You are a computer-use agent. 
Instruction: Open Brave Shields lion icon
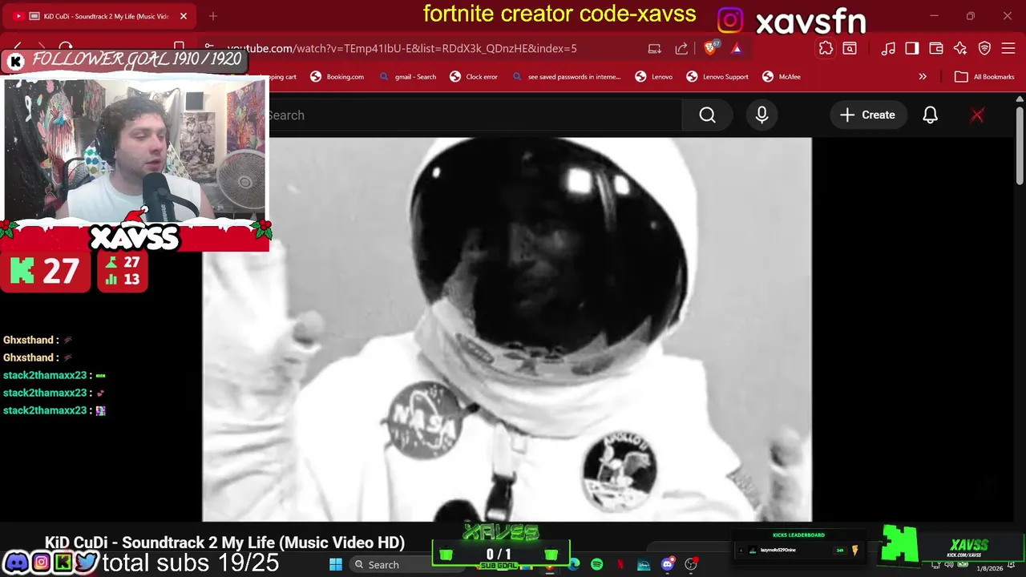[x=711, y=48]
